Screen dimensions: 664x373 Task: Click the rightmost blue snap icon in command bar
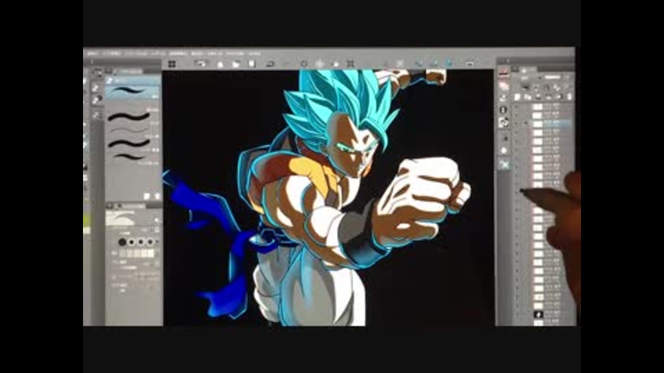coord(449,64)
